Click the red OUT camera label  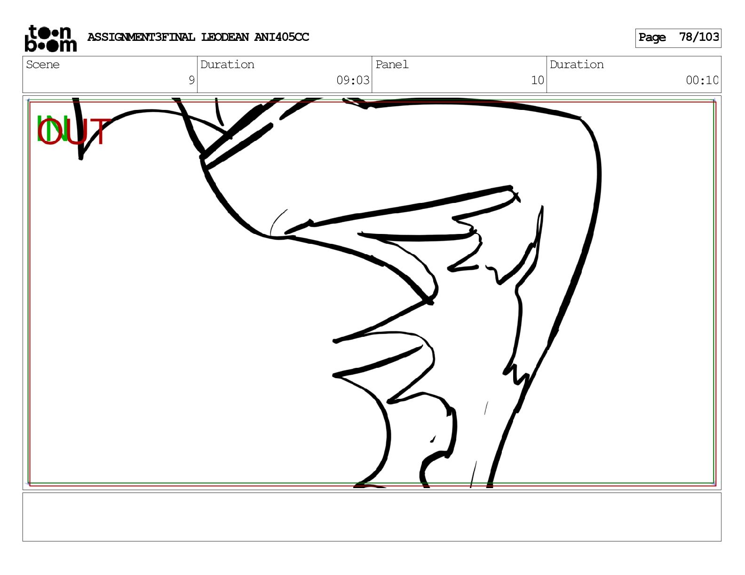(74, 132)
